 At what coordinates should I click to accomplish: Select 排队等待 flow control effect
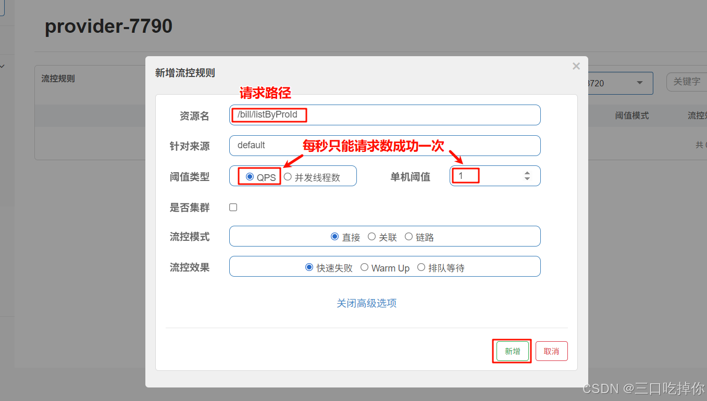coord(421,267)
